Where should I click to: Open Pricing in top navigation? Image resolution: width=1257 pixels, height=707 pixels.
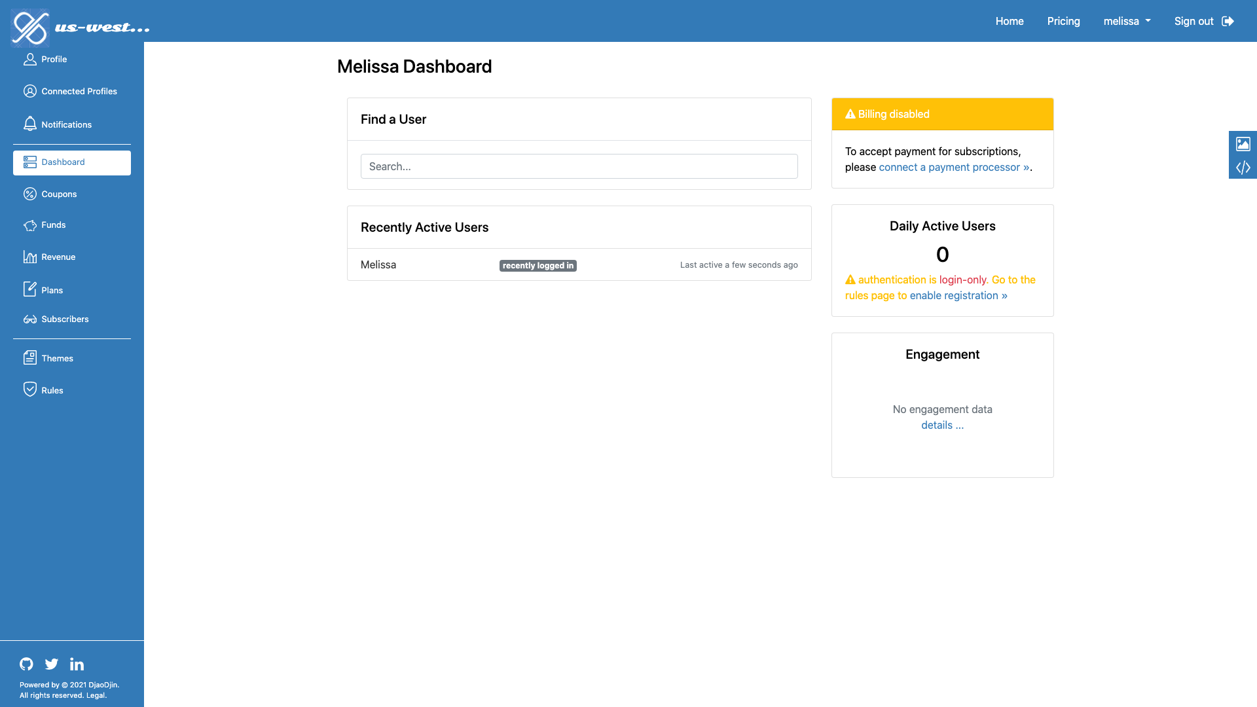1063,22
